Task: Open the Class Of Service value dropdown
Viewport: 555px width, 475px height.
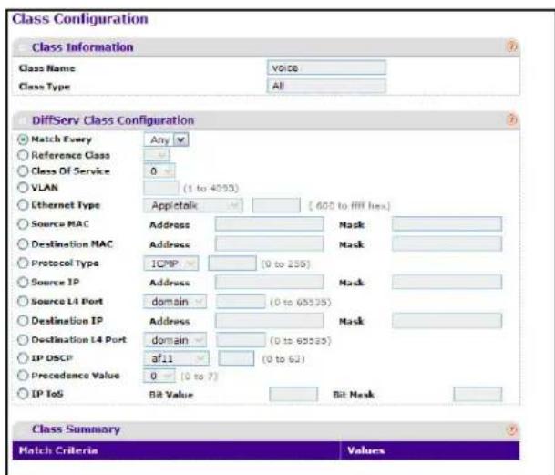Action: (159, 171)
